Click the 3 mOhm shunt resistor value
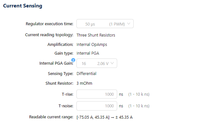This screenshot has height=129, width=201. (84, 83)
